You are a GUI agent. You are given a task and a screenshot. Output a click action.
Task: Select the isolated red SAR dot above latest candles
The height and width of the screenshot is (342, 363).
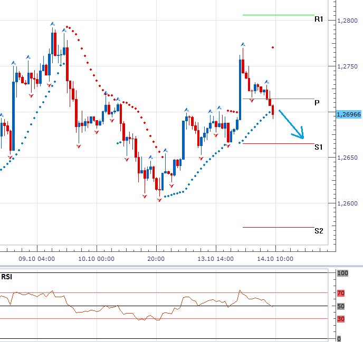tap(273, 47)
